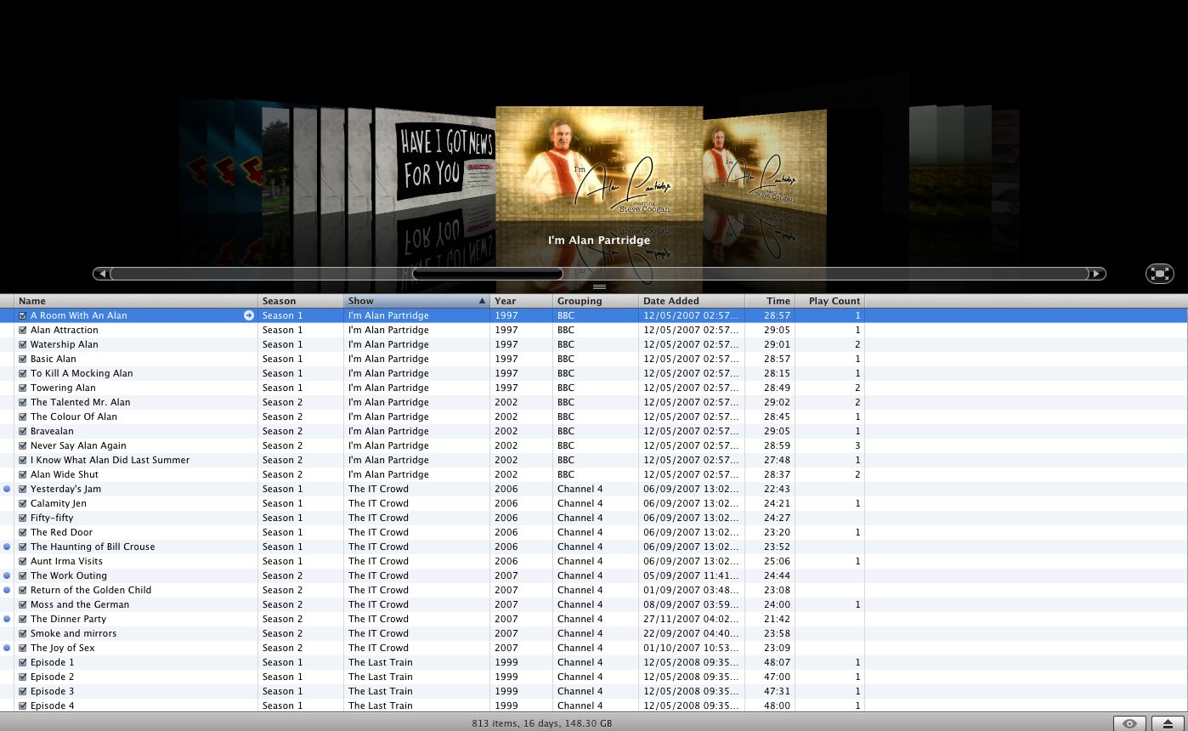Screen dimensions: 1188x731
Task: Click play count 3 for Never Say Alan Again
Action: [x=857, y=445]
